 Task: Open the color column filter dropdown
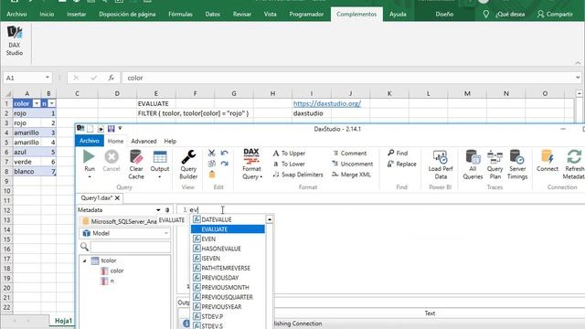[37, 103]
